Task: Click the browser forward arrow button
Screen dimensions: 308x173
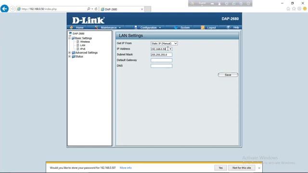Action: click(13, 9)
